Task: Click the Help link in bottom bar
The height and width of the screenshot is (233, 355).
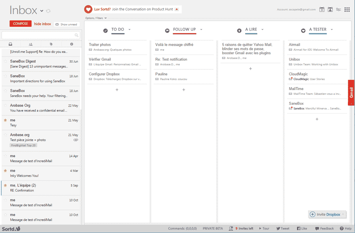Action: [346, 229]
